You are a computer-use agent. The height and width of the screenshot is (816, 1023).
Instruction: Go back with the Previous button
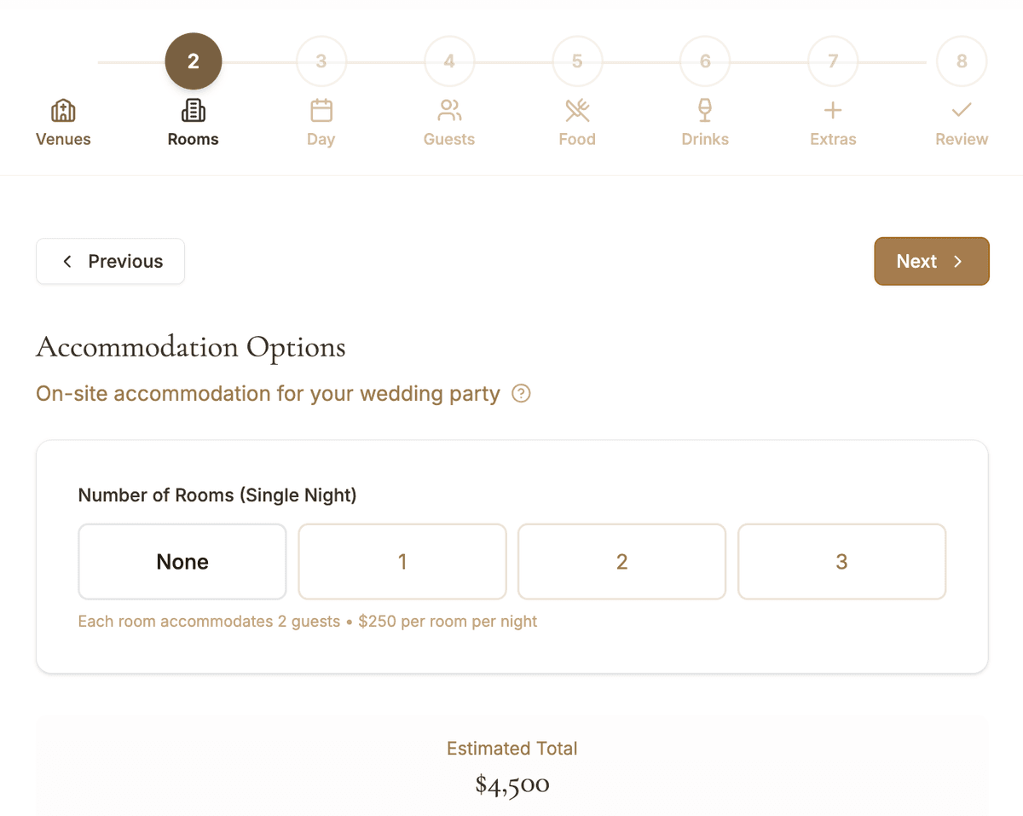pos(110,261)
